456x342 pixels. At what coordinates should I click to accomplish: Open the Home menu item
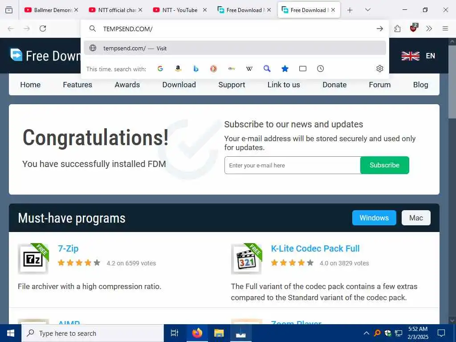point(30,85)
